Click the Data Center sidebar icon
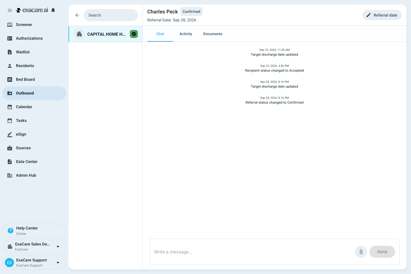 click(10, 162)
